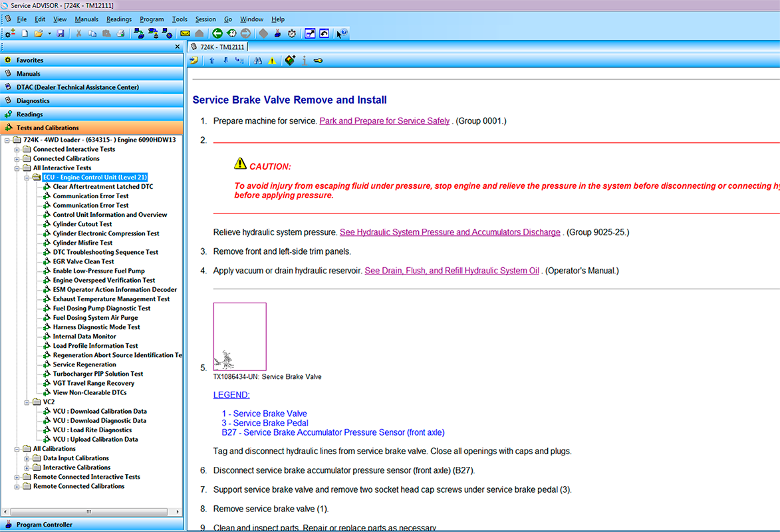Image resolution: width=780 pixels, height=532 pixels.
Task: Open Hydraulic System Pressure and Accumulators Discharge link
Action: click(x=450, y=232)
